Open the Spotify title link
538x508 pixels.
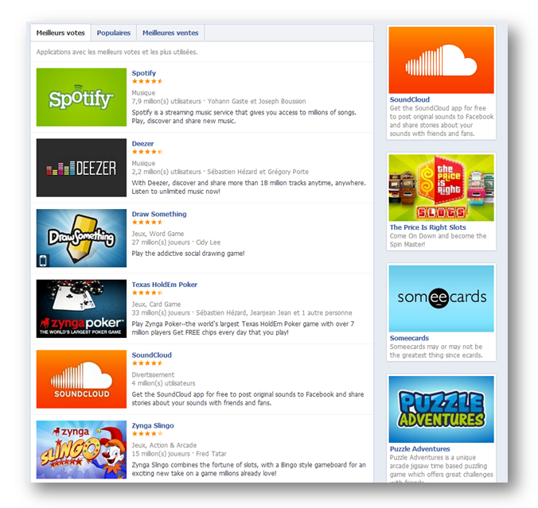point(144,73)
